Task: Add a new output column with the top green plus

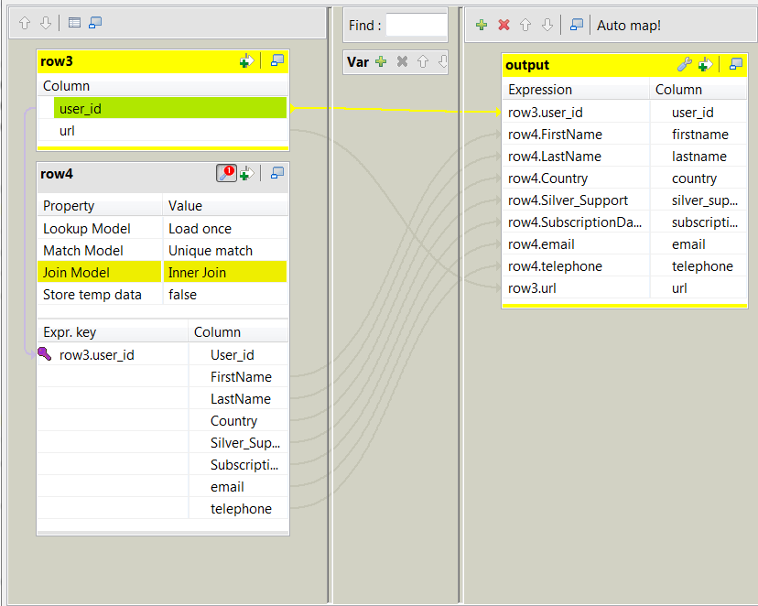Action: point(481,25)
